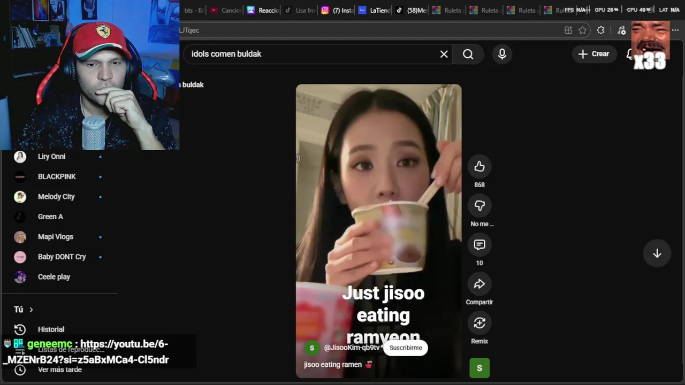
Task: Click the Crear button
Action: (594, 54)
